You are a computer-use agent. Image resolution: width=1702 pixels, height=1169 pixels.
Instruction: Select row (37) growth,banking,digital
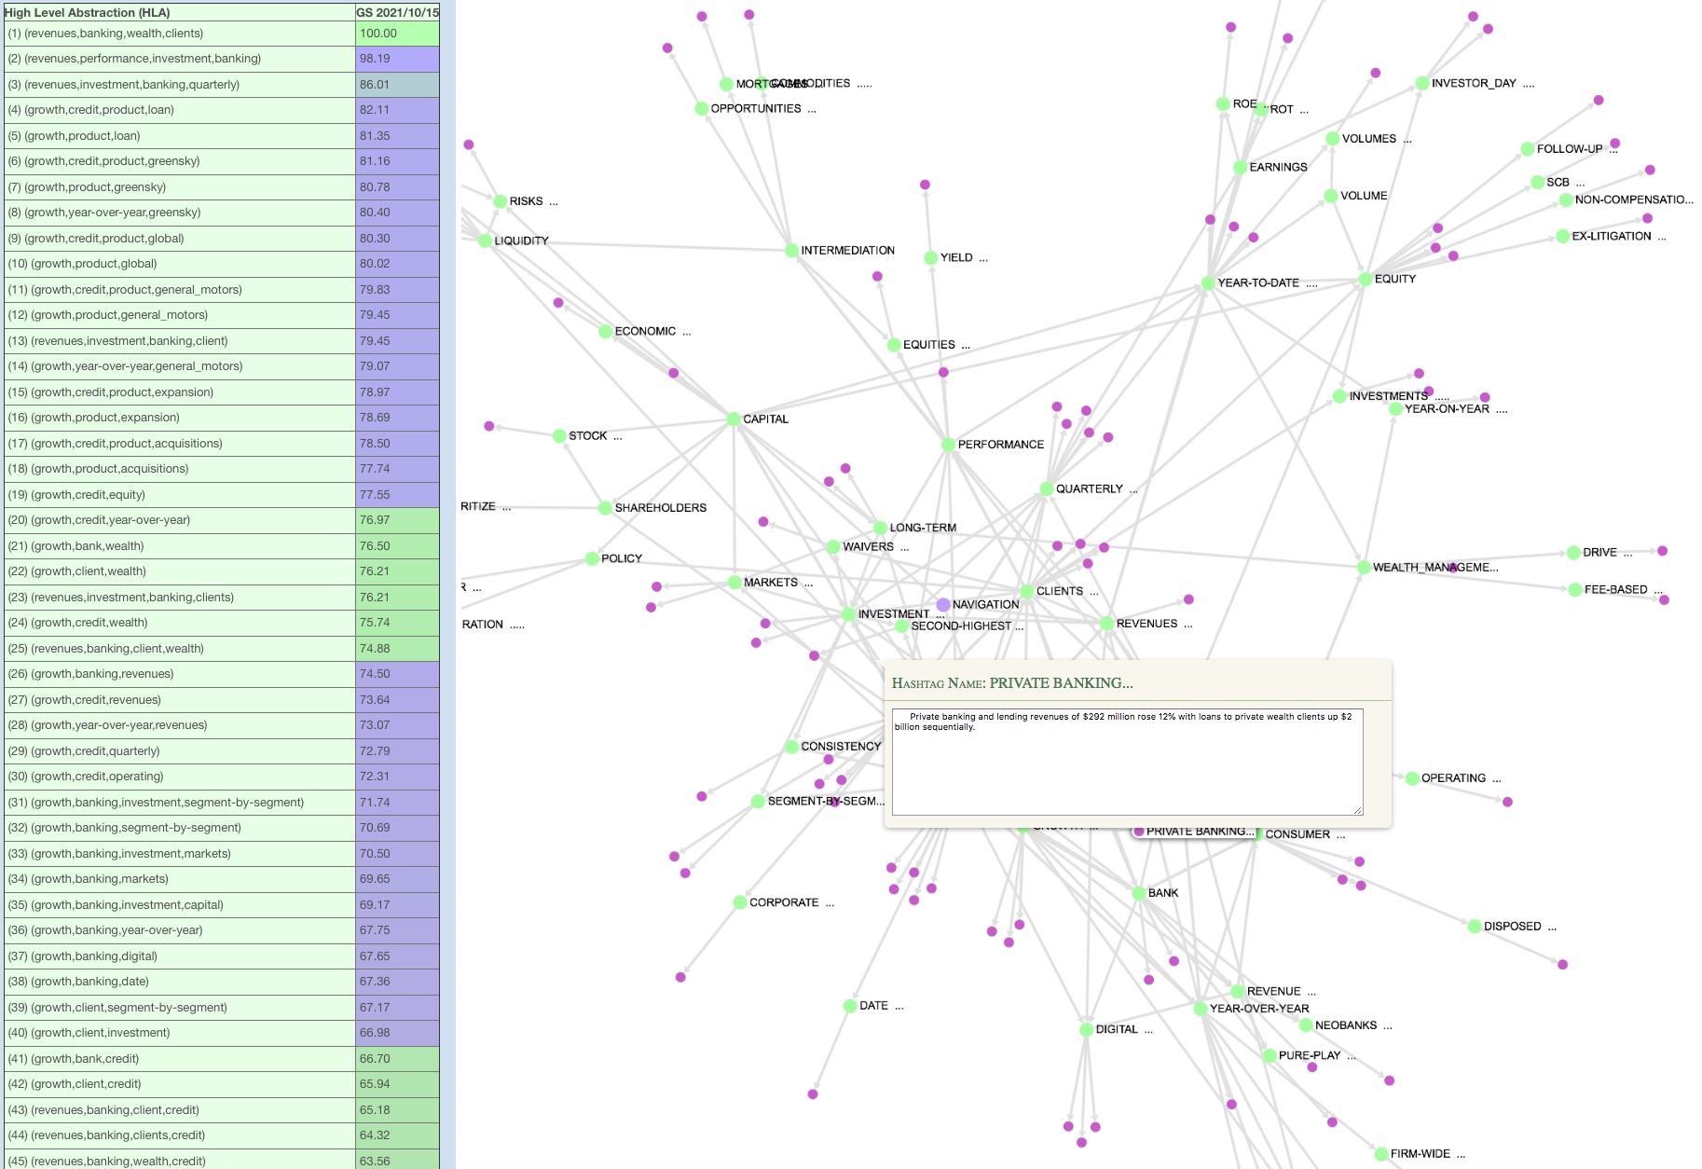pyautogui.click(x=179, y=956)
